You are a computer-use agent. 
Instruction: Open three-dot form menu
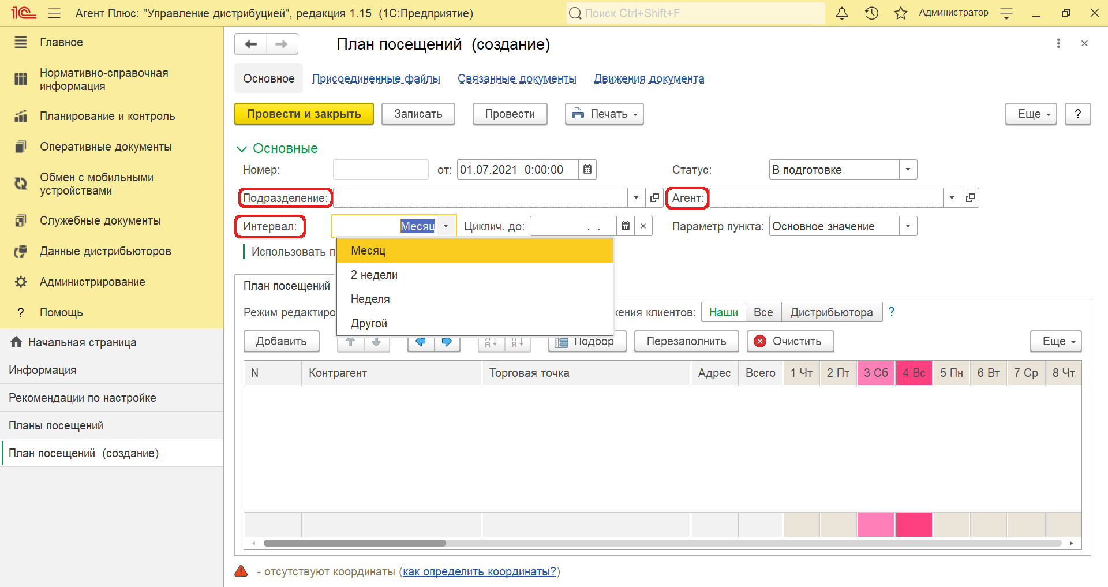tap(1058, 43)
